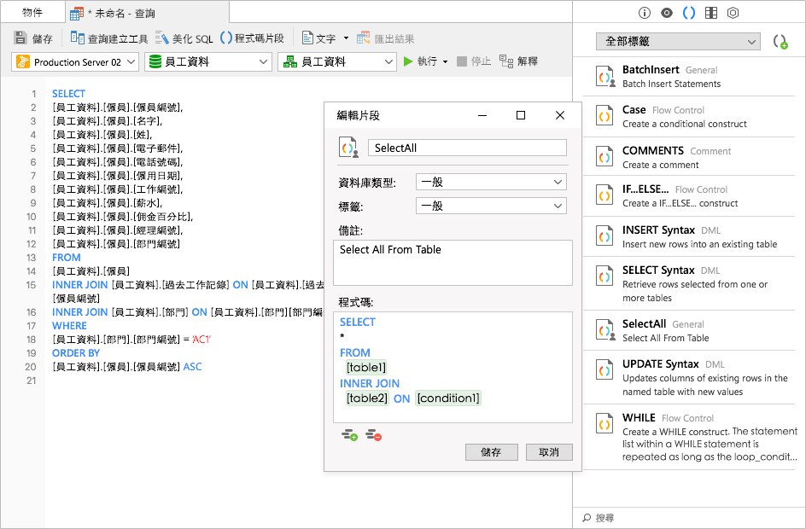Click the IF...ELSE... snippet icon
The width and height of the screenshot is (806, 529).
[x=604, y=195]
